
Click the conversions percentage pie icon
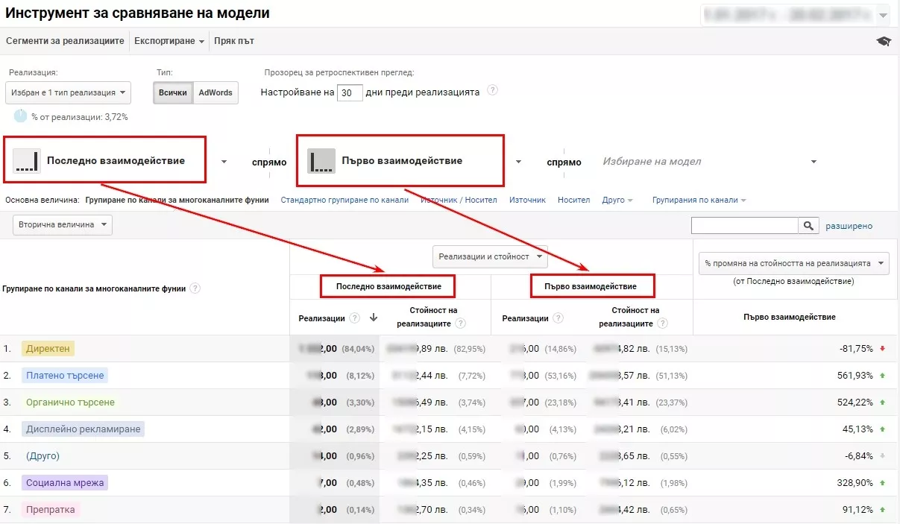[20, 116]
